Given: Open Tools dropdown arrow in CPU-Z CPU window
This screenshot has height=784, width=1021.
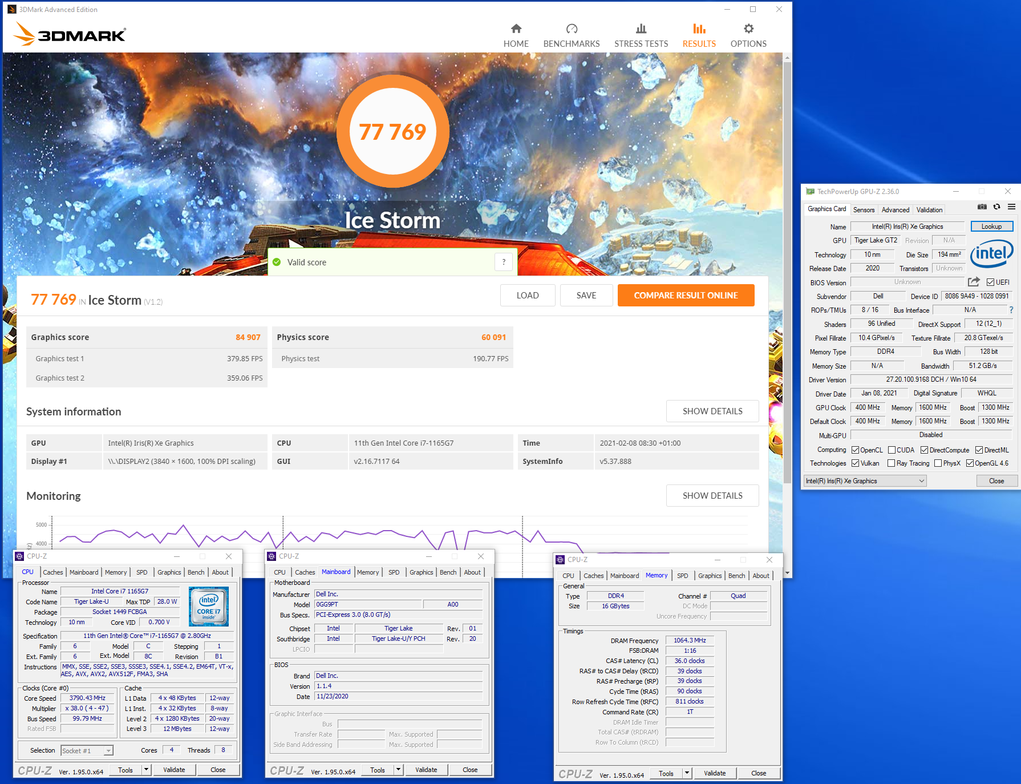Looking at the screenshot, I should pyautogui.click(x=146, y=770).
